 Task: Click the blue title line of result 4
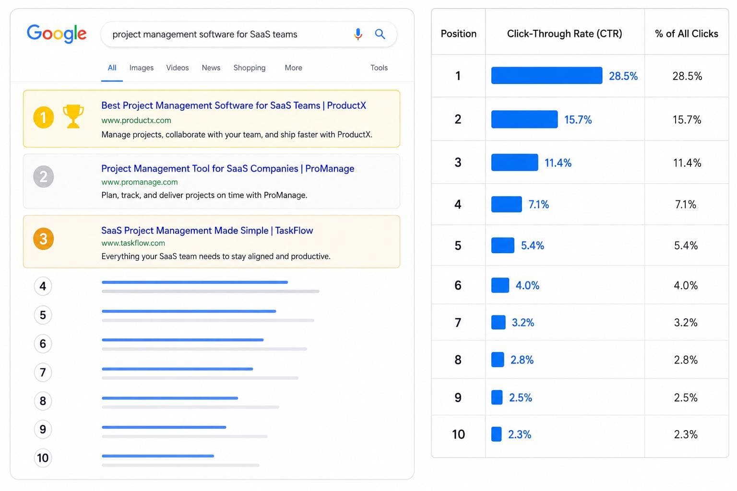pyautogui.click(x=195, y=282)
